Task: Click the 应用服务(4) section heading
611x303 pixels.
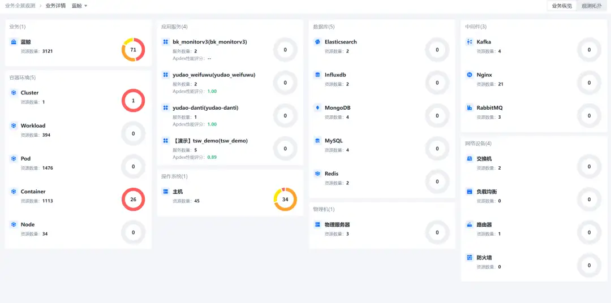Action: click(175, 27)
